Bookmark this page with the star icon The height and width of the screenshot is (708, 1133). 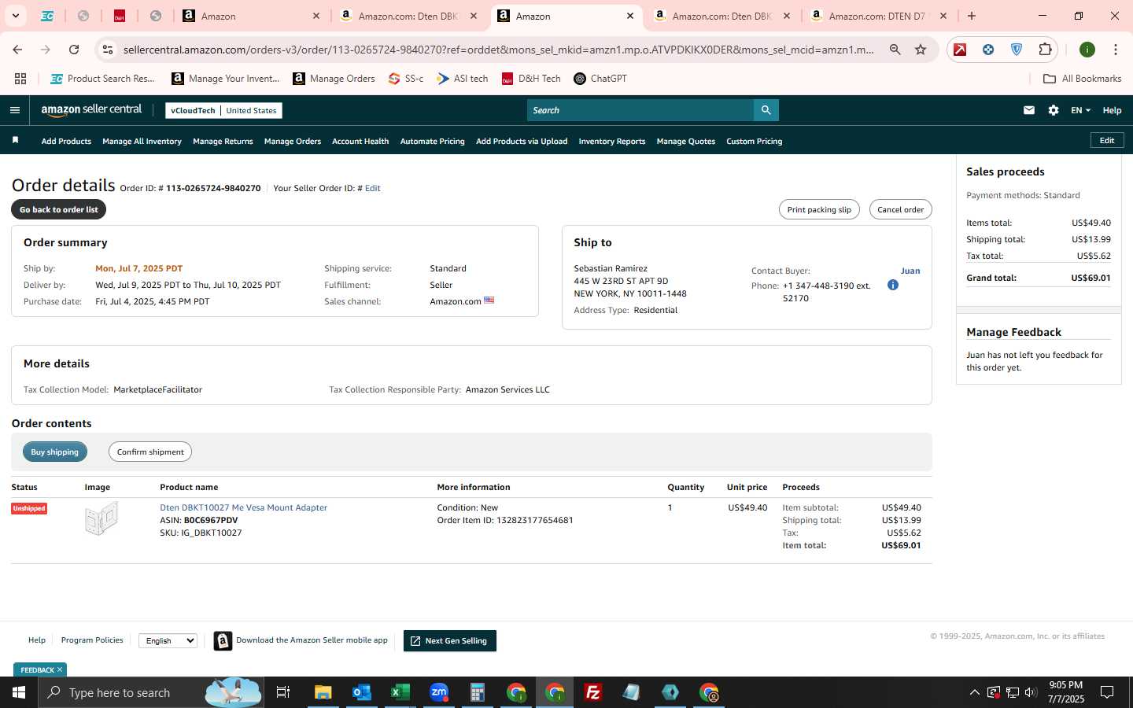pyautogui.click(x=921, y=50)
